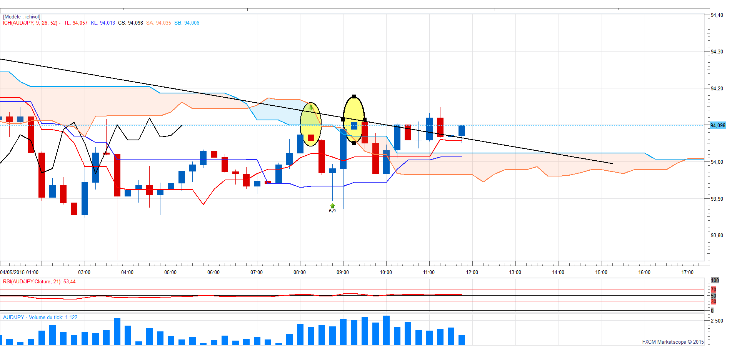Click the "TL: 94,057" Tenkan value

[x=76, y=23]
